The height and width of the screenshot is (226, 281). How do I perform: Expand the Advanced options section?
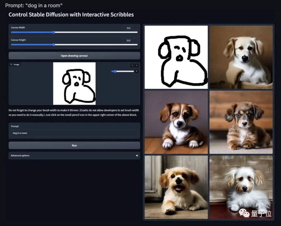[74, 155]
